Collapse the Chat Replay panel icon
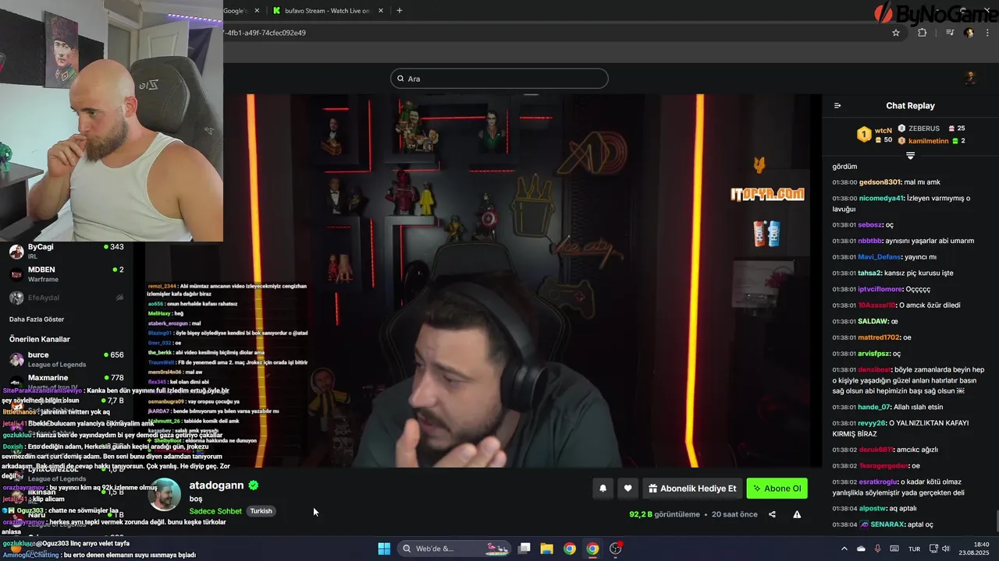The height and width of the screenshot is (561, 999). click(x=837, y=106)
